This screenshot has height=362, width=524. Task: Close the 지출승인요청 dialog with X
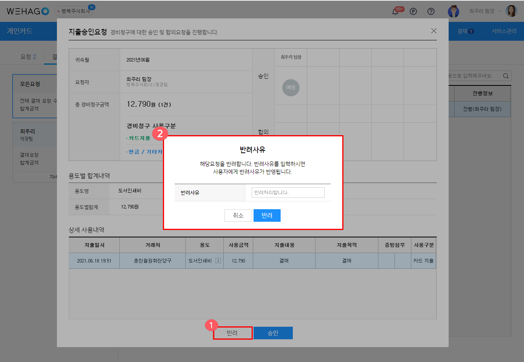click(x=434, y=31)
